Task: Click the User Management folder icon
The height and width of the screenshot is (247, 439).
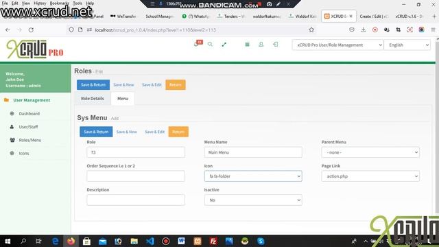Action: pos(6,100)
